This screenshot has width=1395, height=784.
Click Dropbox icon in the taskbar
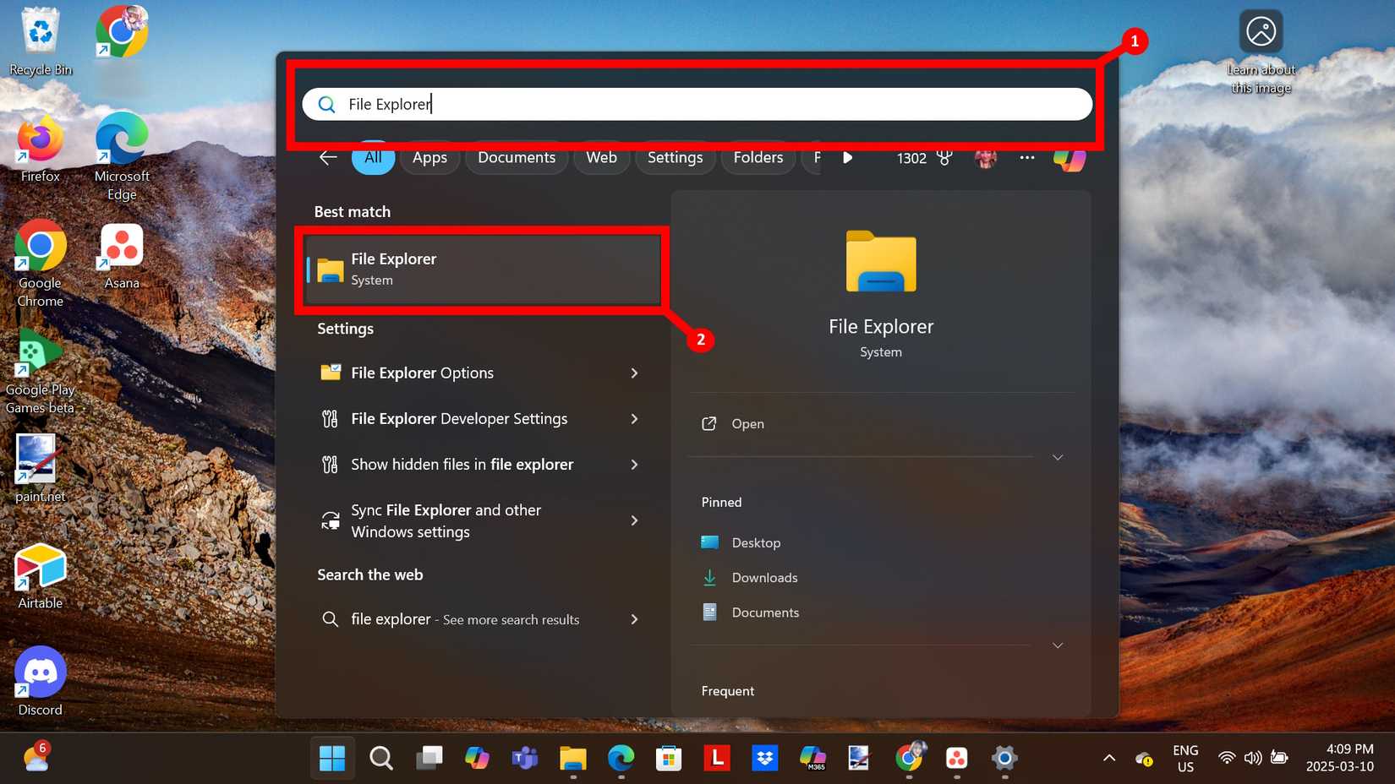tap(764, 758)
